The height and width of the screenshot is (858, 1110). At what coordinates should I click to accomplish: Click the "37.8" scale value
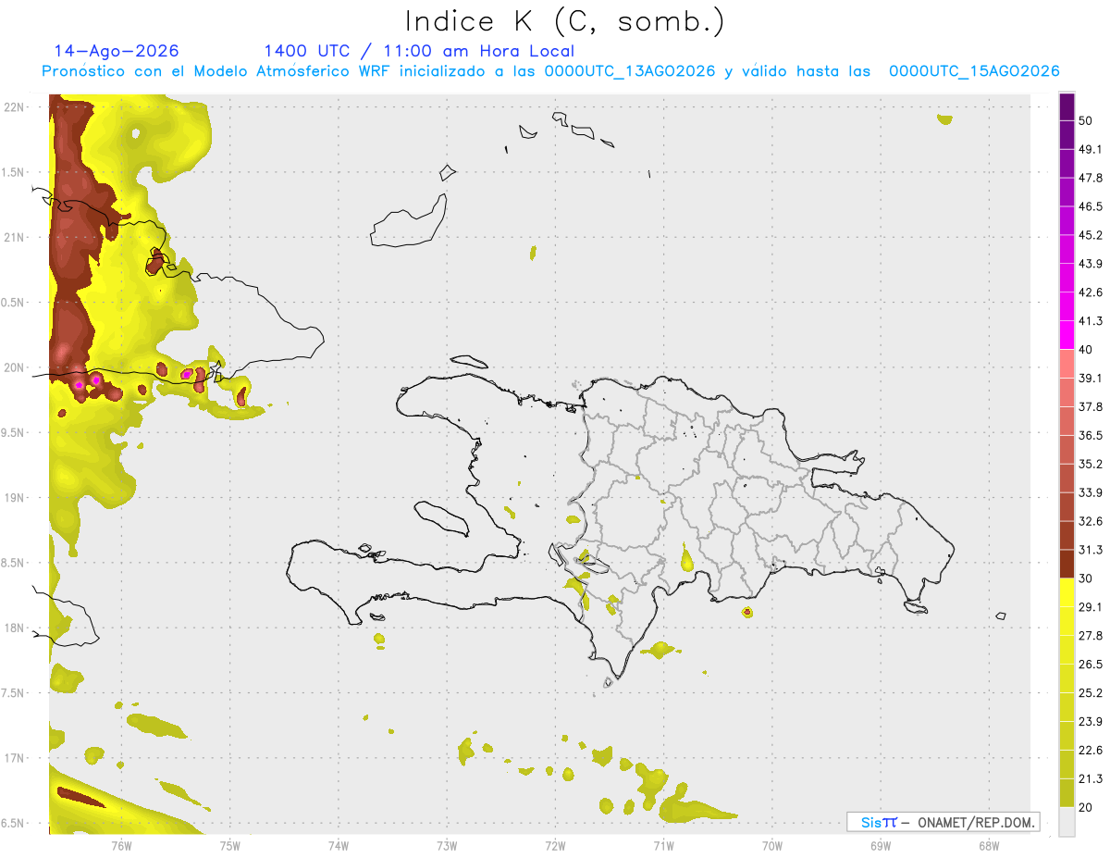[1091, 407]
